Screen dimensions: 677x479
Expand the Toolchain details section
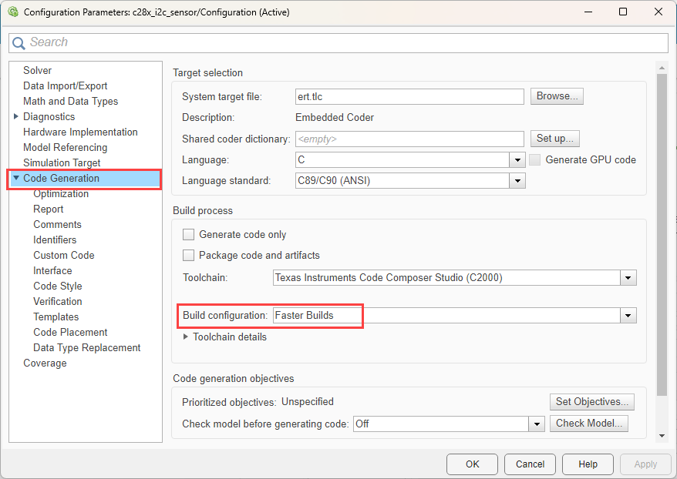pos(186,337)
